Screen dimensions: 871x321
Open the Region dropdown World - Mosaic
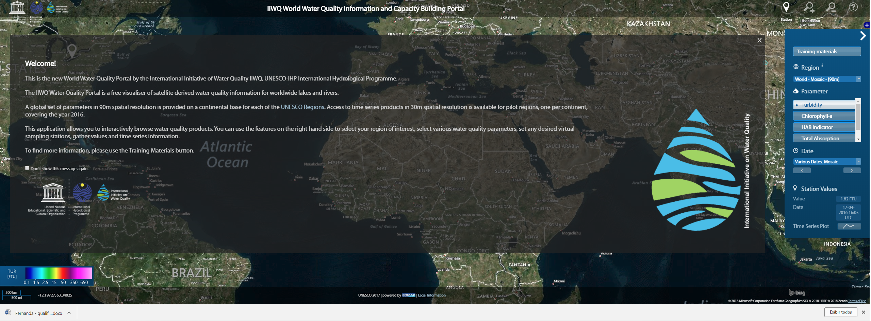(827, 79)
